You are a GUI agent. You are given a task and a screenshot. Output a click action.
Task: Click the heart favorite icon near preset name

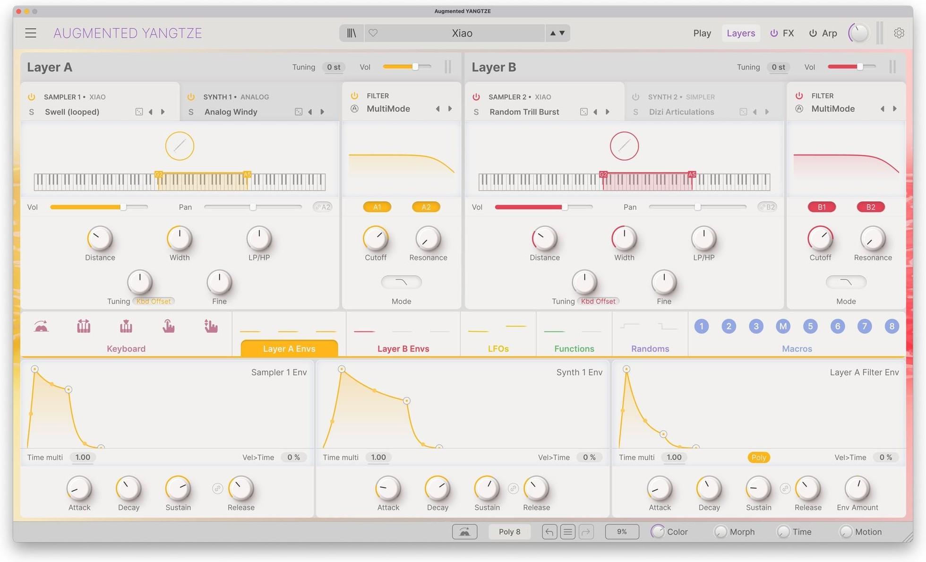pos(373,33)
